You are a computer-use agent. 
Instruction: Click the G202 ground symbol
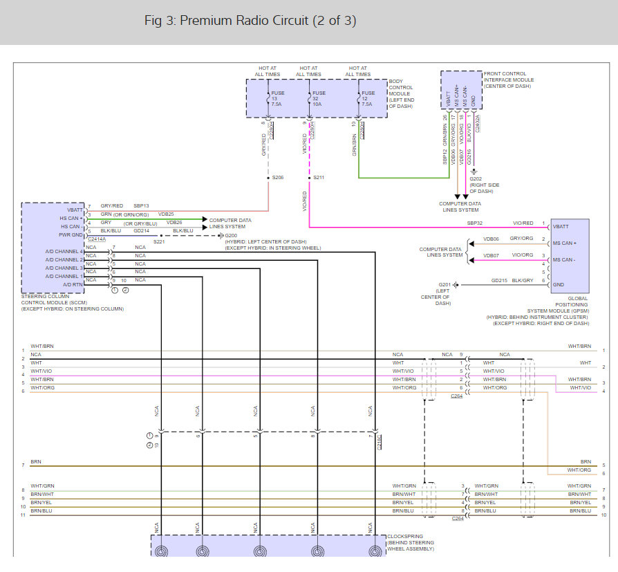coord(474,172)
